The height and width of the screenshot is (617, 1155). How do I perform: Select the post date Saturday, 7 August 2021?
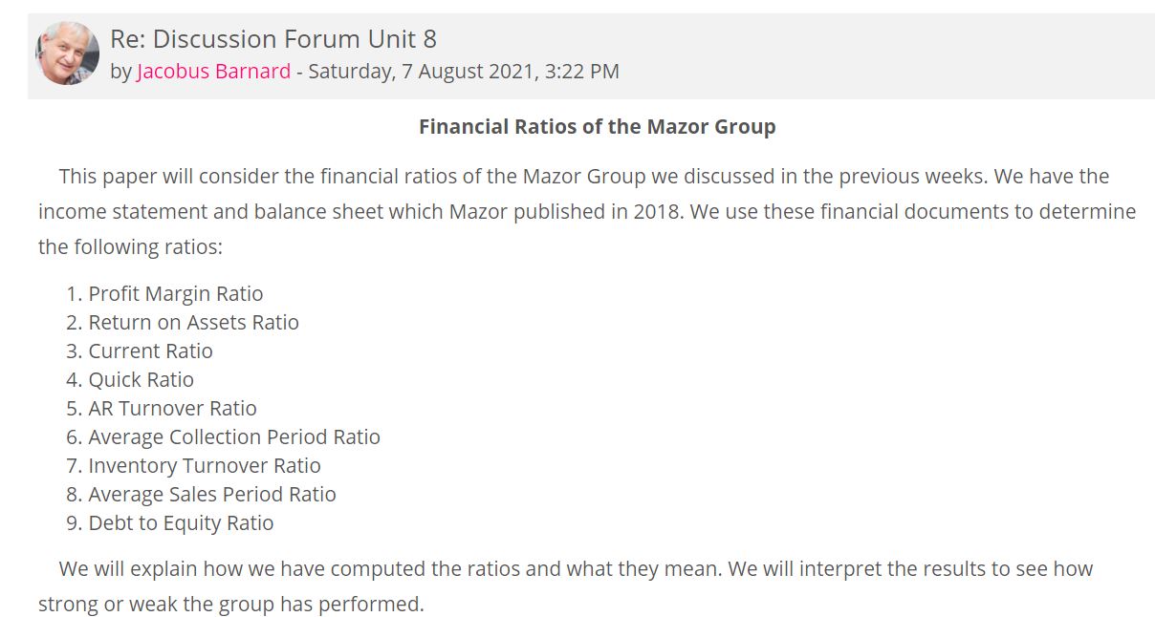coord(422,72)
